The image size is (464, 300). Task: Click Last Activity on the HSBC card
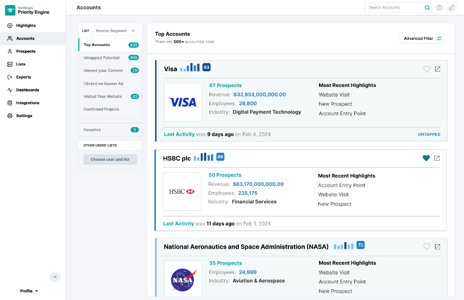coord(179,224)
